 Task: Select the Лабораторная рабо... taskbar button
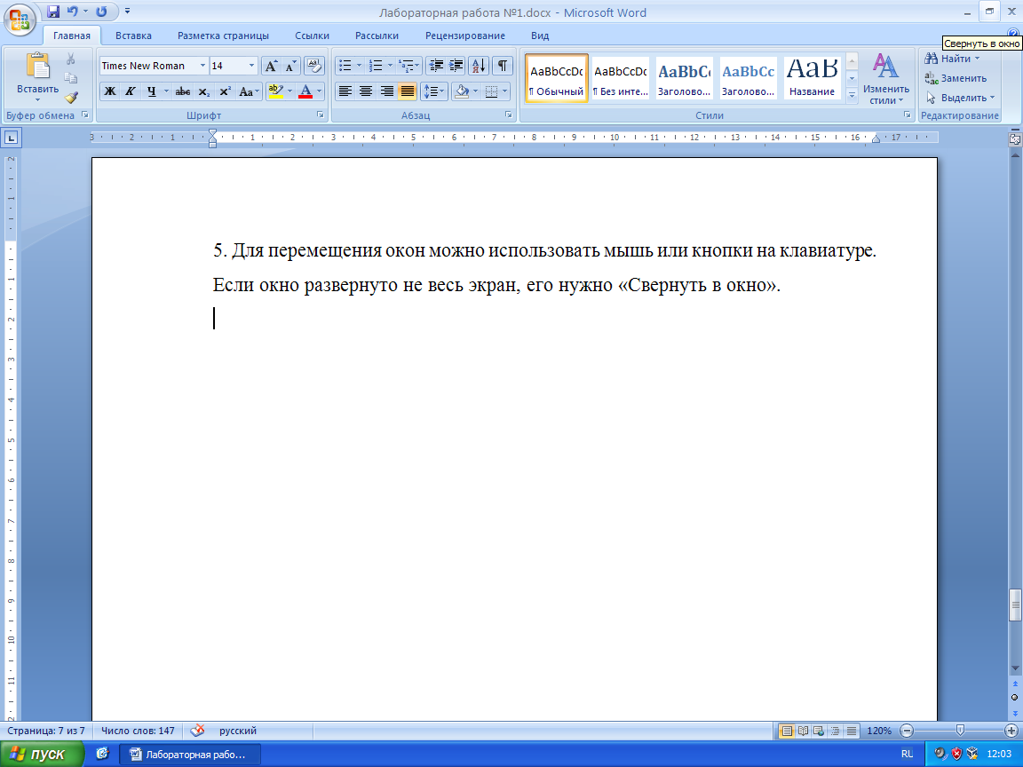190,755
